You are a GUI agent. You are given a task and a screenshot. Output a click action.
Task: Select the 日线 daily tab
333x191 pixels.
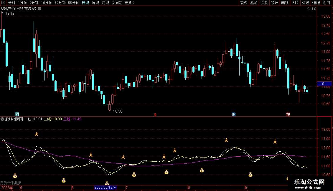coord(85,3)
